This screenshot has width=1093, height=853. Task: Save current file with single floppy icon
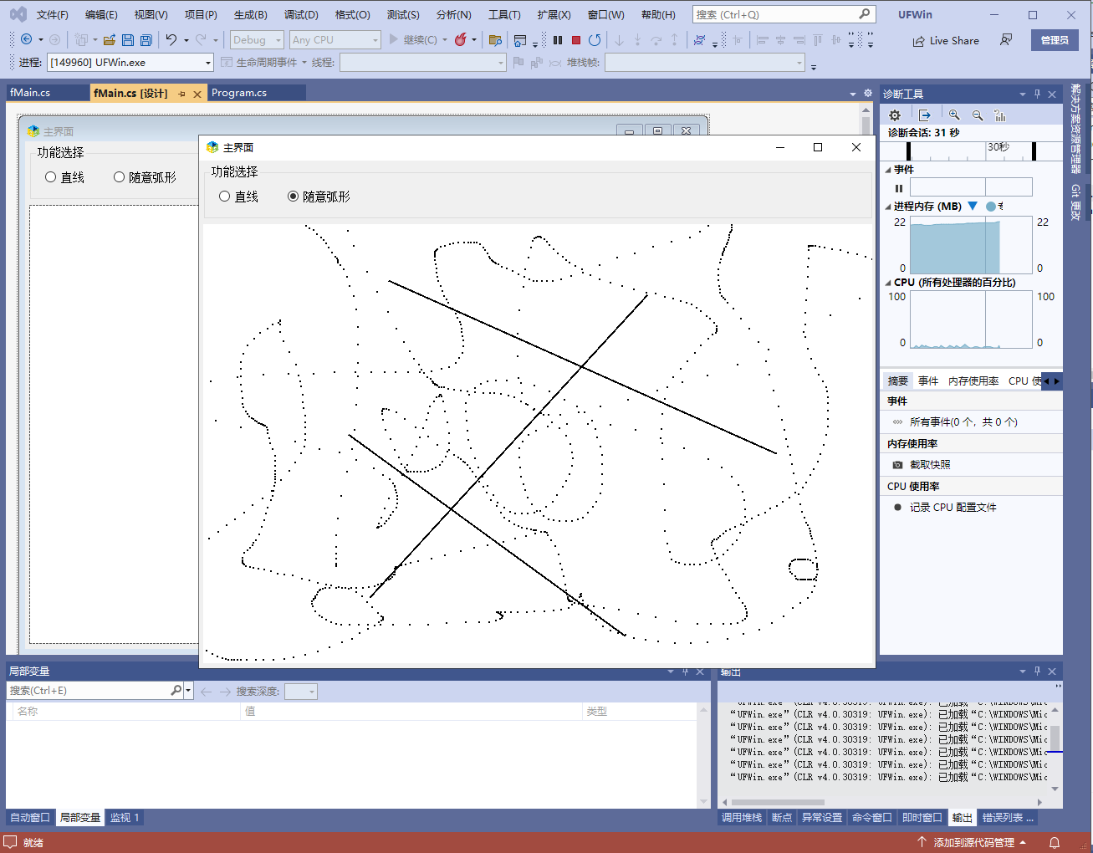tap(128, 39)
